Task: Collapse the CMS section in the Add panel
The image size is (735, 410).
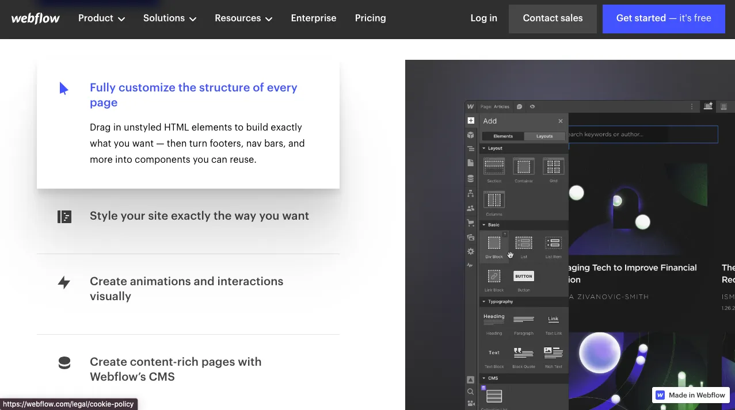Action: pyautogui.click(x=524, y=378)
